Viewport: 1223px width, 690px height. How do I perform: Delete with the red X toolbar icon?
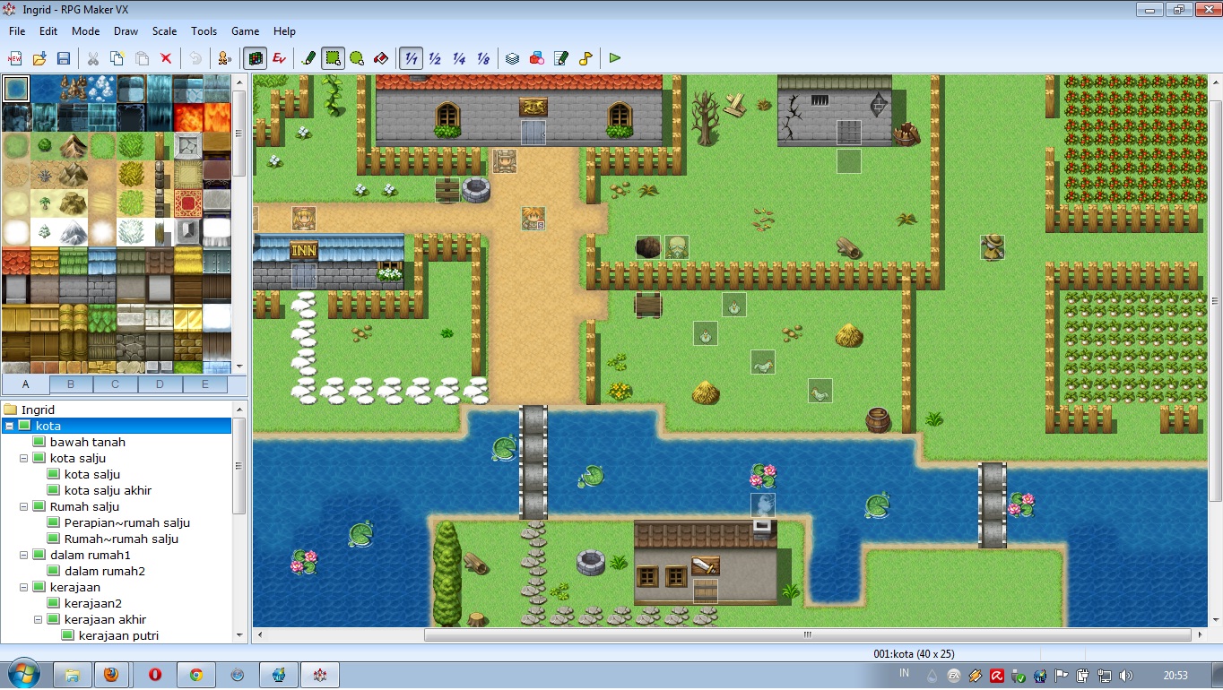coord(166,58)
